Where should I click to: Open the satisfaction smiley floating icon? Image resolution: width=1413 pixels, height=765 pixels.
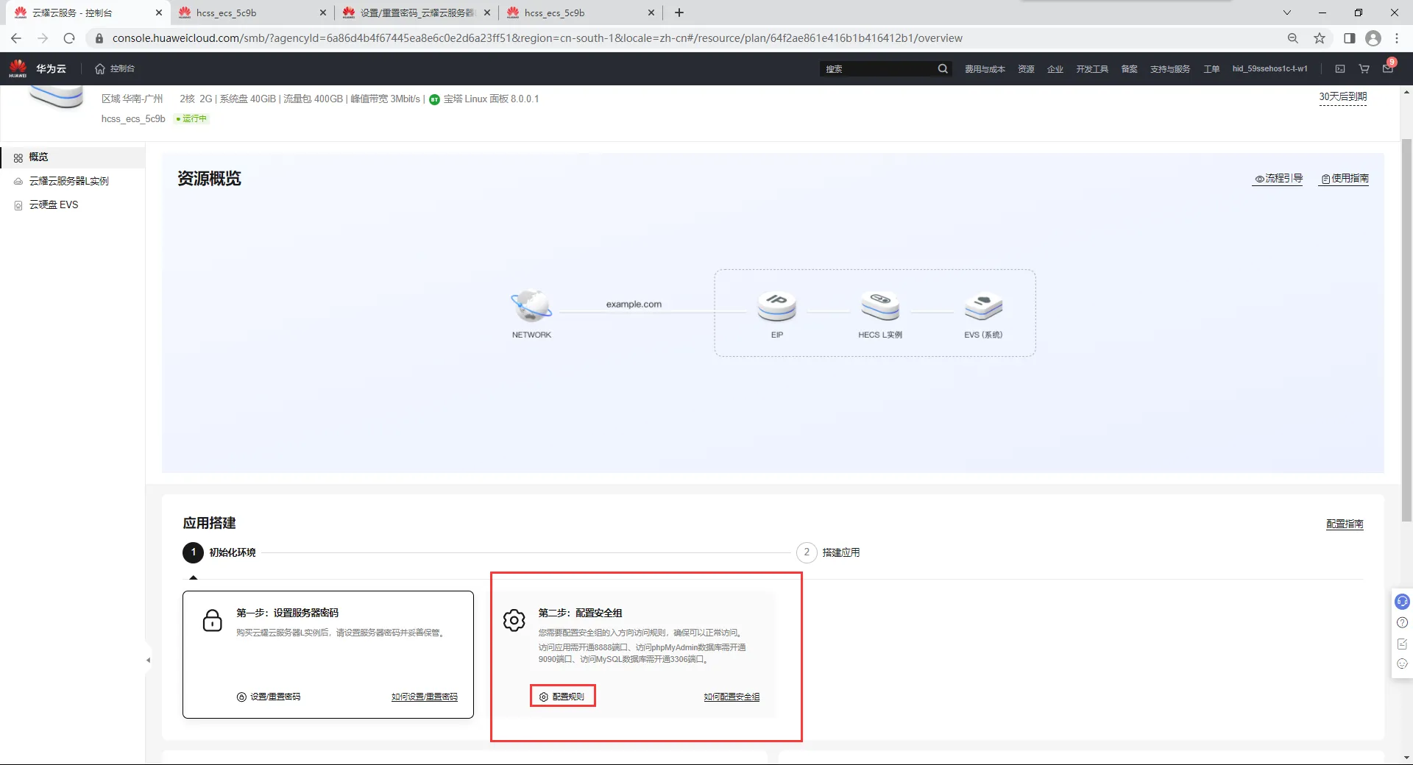pos(1402,664)
